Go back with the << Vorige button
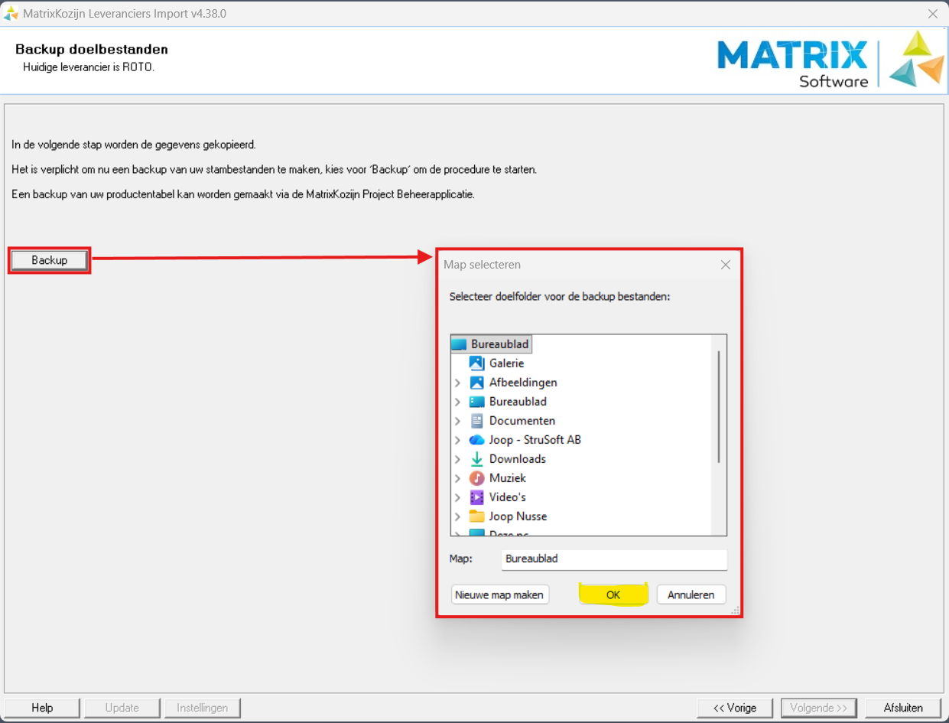The height and width of the screenshot is (723, 949). [735, 708]
